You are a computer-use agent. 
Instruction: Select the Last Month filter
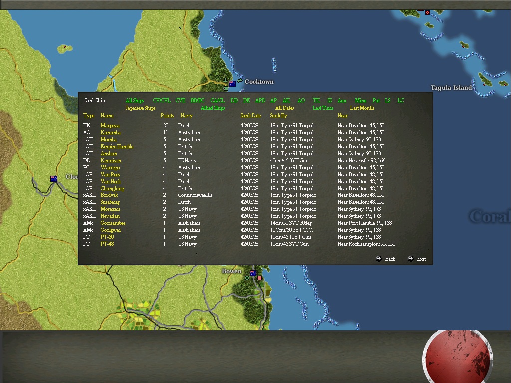362,108
